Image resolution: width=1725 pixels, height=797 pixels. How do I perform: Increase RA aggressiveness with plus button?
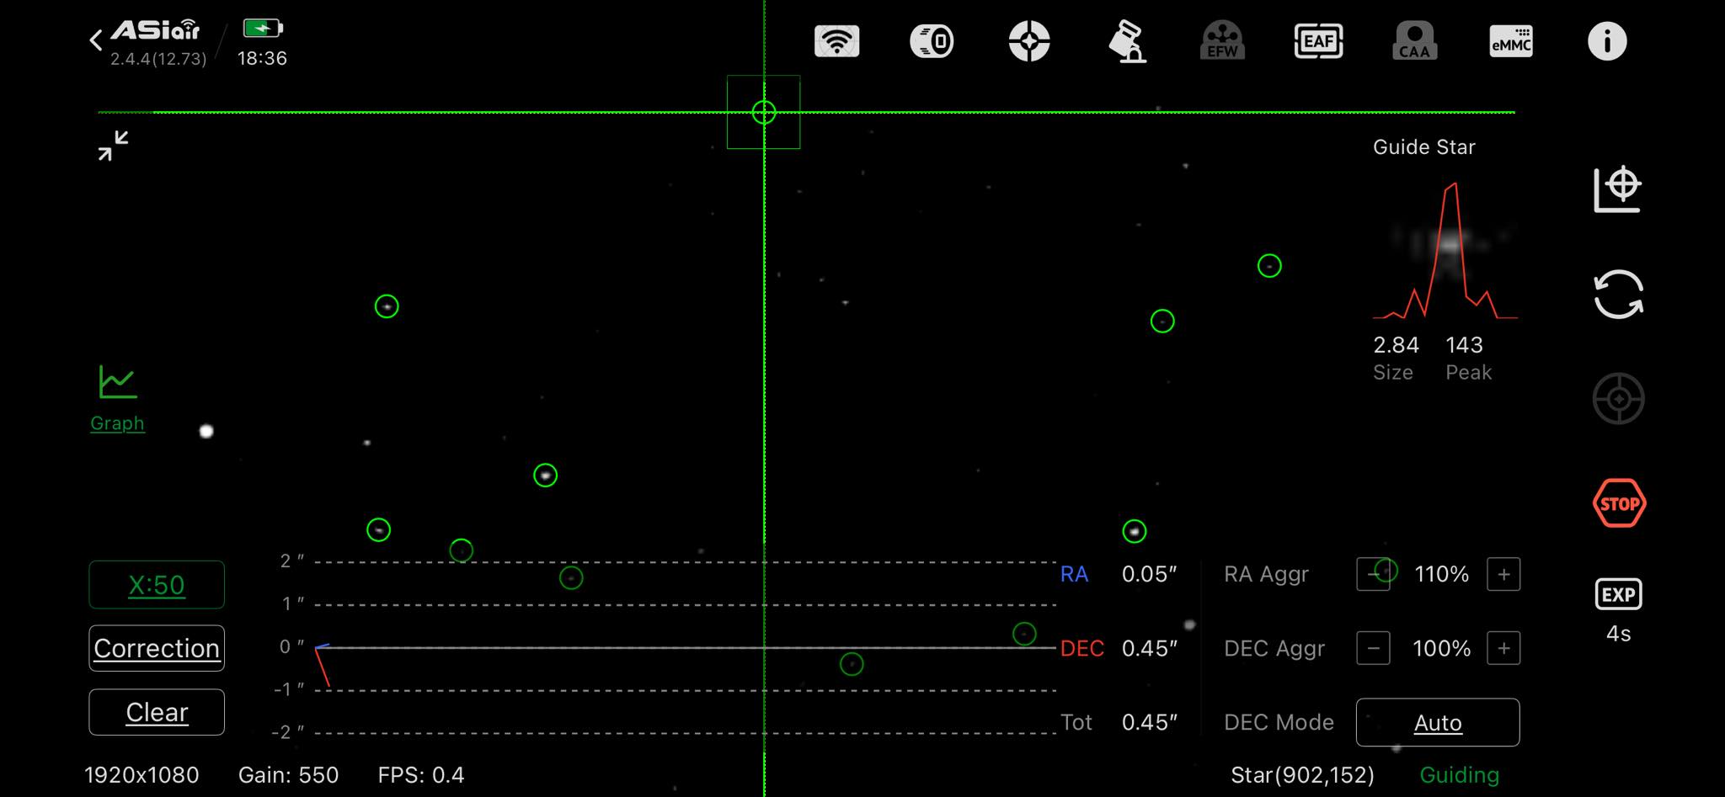pyautogui.click(x=1503, y=575)
